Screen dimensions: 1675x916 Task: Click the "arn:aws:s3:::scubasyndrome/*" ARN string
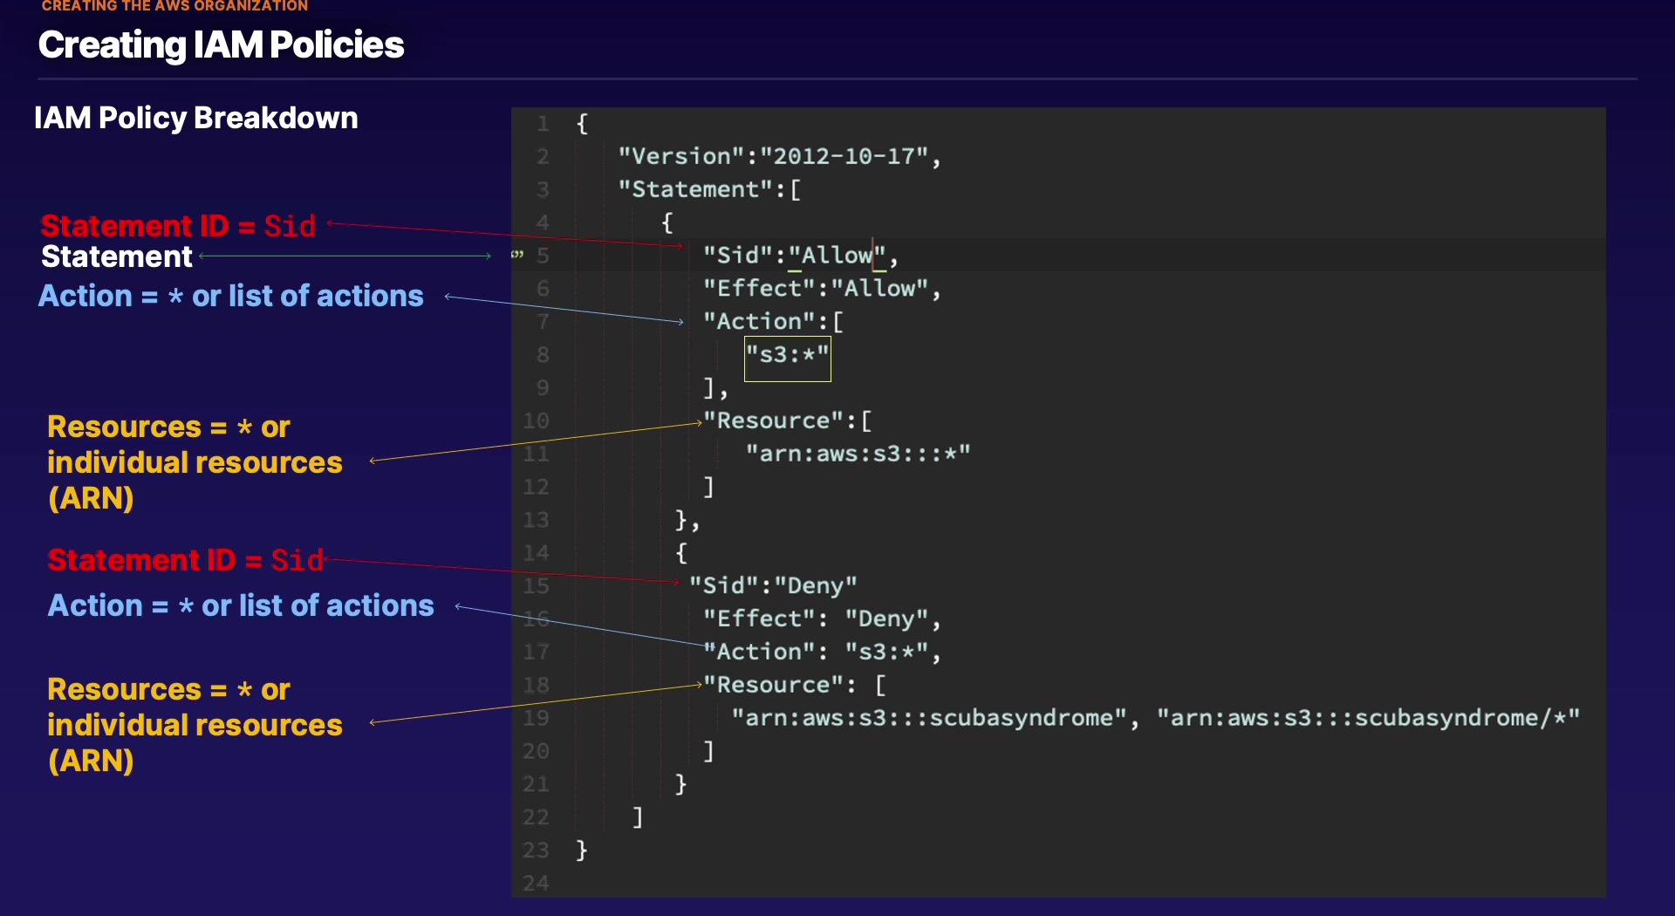1367,718
